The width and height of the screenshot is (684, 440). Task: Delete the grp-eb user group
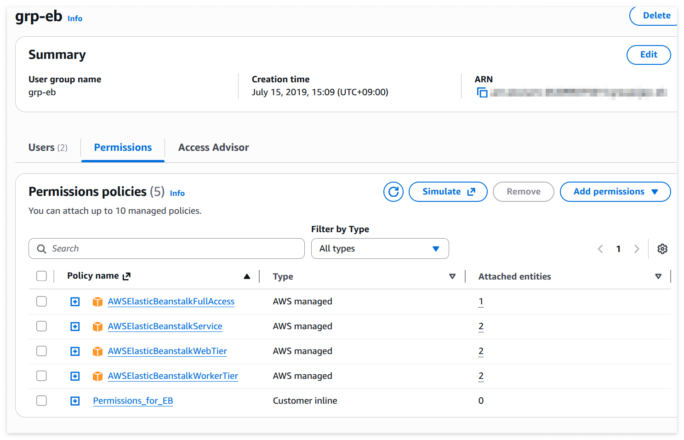point(654,16)
